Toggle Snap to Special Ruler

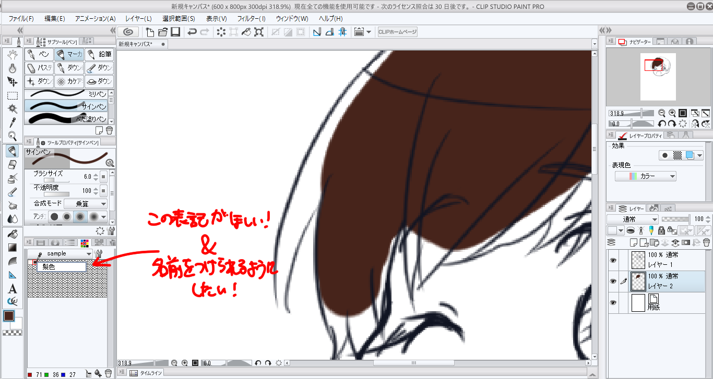(x=329, y=32)
